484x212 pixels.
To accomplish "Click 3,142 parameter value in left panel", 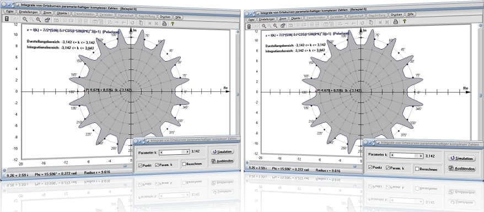I will tap(195, 151).
